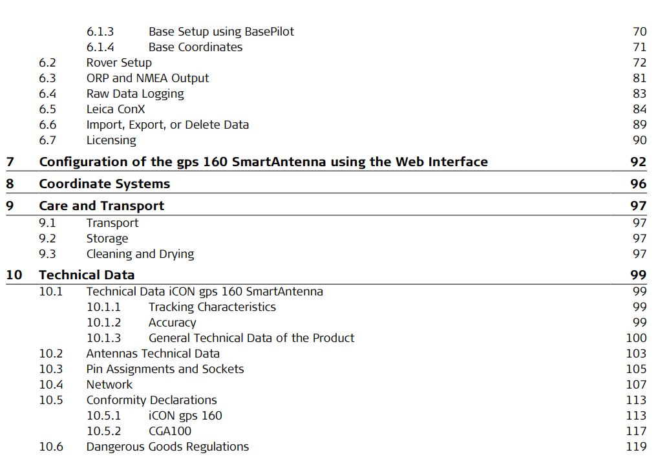658x459 pixels.
Task: Select General Technical Data of the Product
Action: point(251,338)
